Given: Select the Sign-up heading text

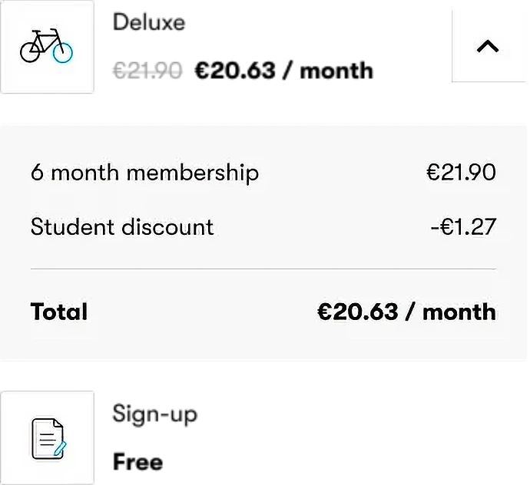Looking at the screenshot, I should [155, 414].
